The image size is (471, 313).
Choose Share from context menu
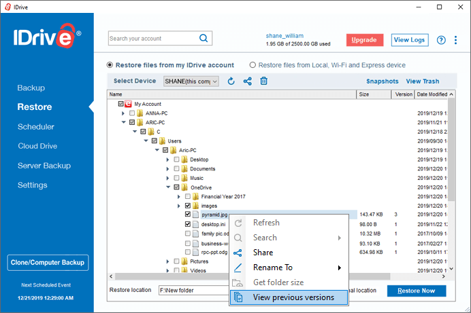tap(289, 253)
